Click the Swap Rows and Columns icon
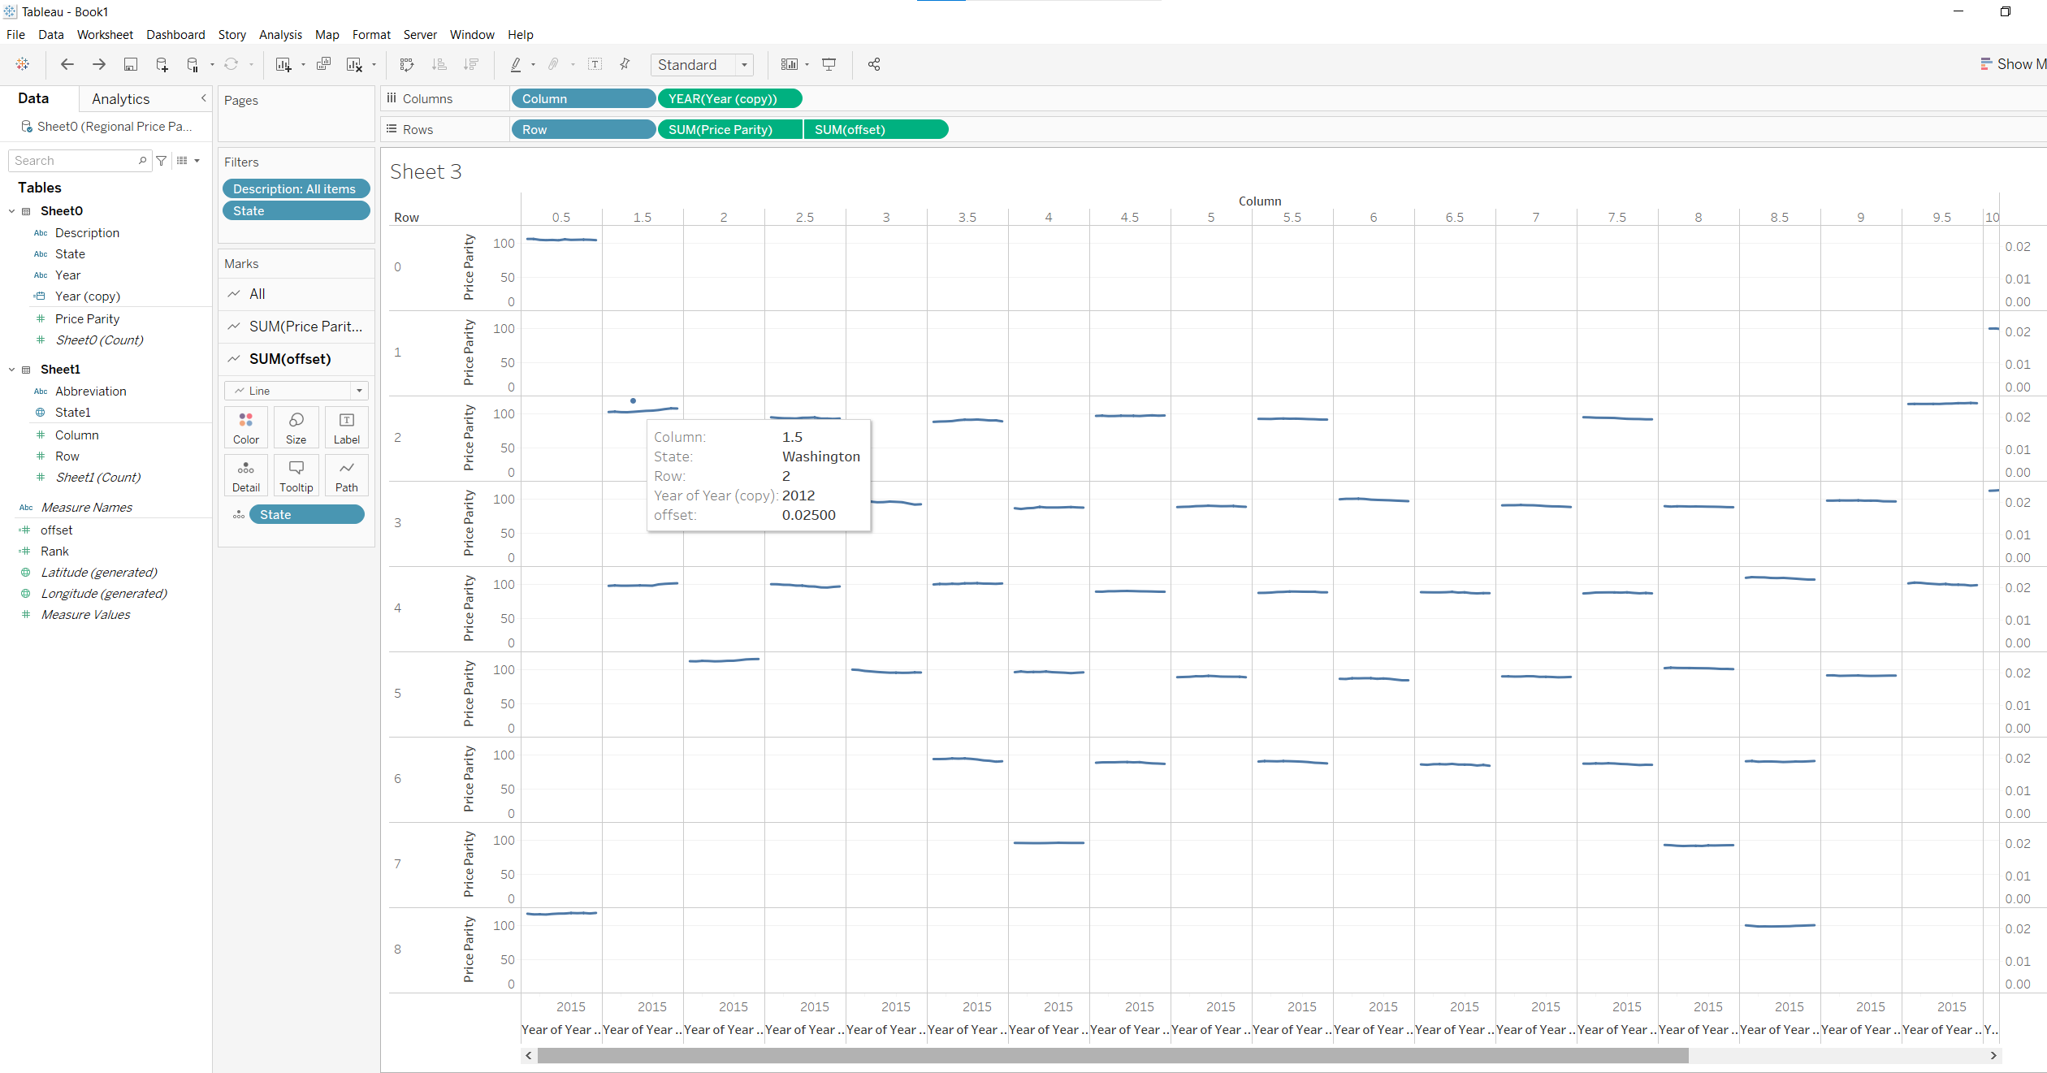 coord(407,65)
